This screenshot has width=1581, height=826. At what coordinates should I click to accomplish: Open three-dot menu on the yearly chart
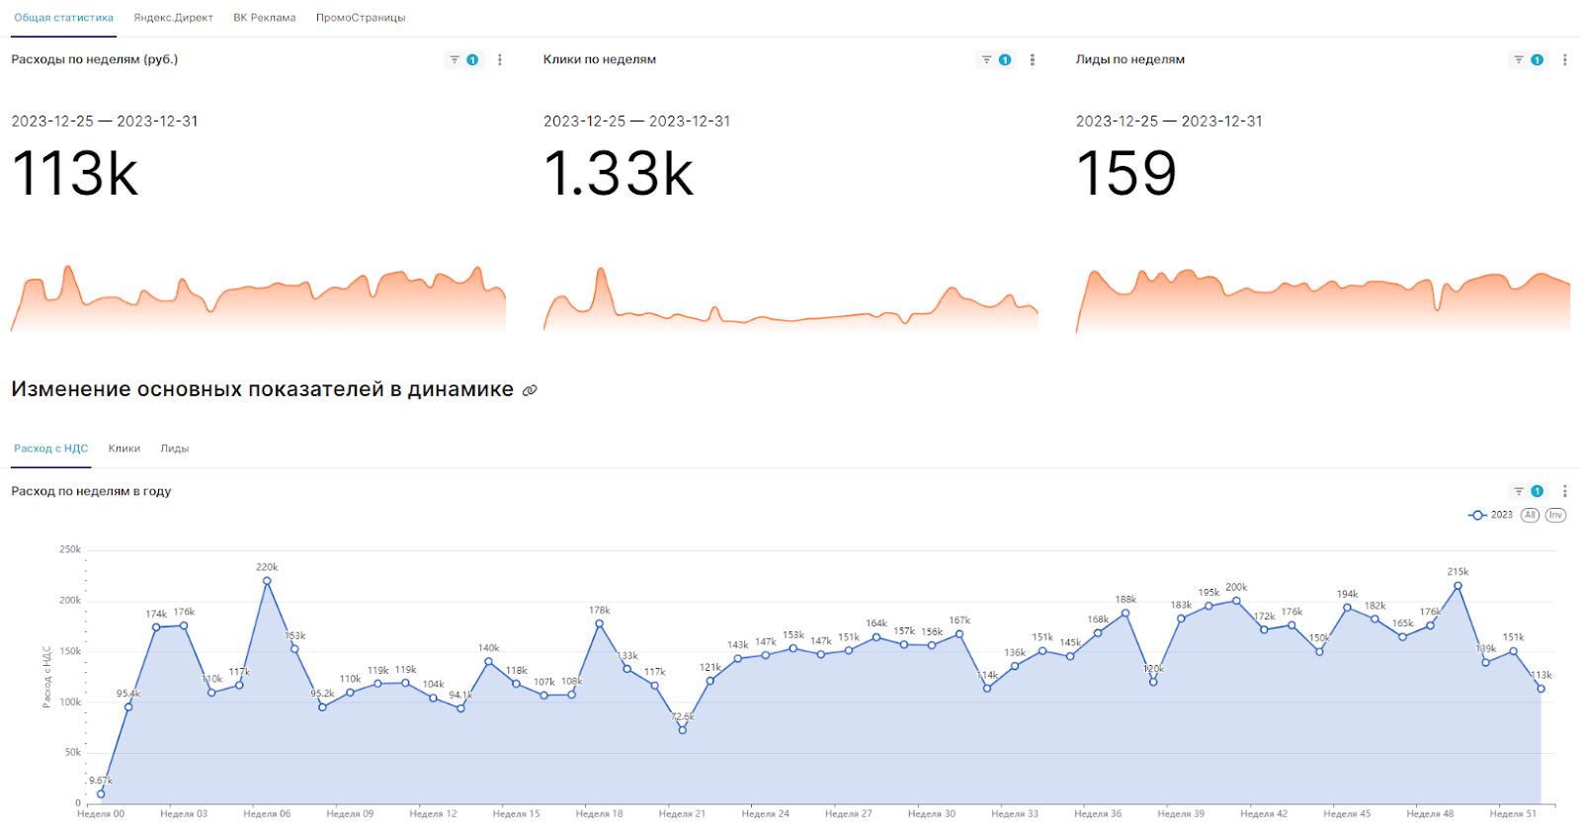coord(1564,491)
